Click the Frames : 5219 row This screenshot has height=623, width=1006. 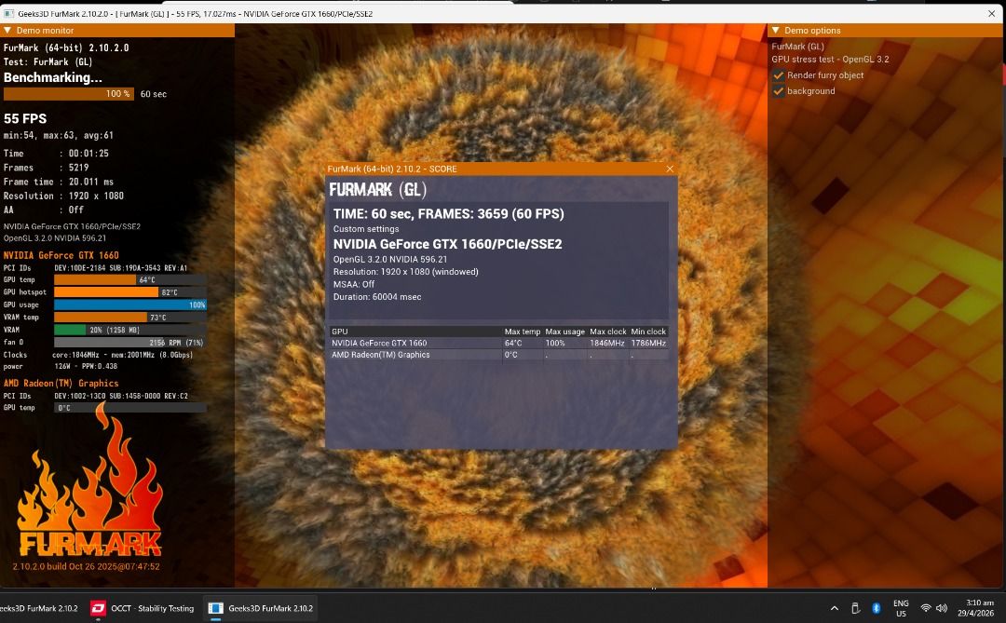click(x=47, y=168)
